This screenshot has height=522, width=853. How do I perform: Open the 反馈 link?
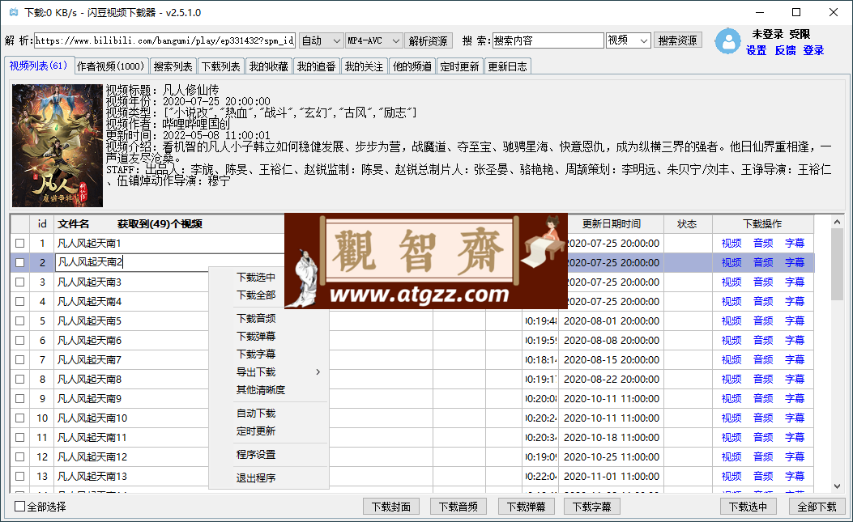click(x=785, y=50)
